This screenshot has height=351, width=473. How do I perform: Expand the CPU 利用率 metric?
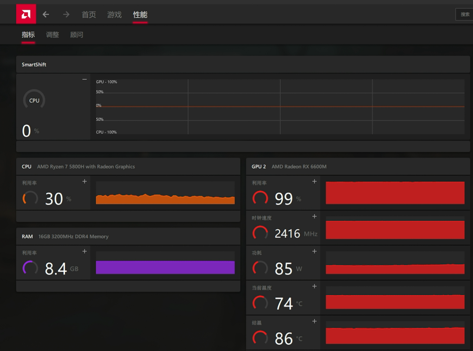pyautogui.click(x=85, y=181)
